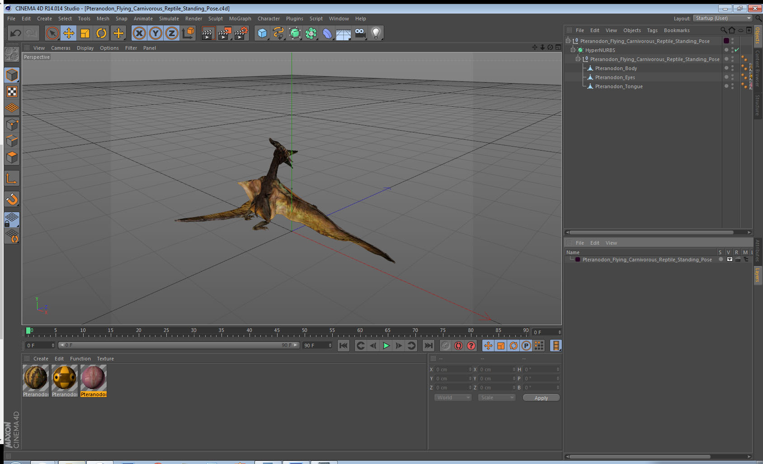Switch coordinate system icon
The height and width of the screenshot is (464, 763).
coord(188,33)
